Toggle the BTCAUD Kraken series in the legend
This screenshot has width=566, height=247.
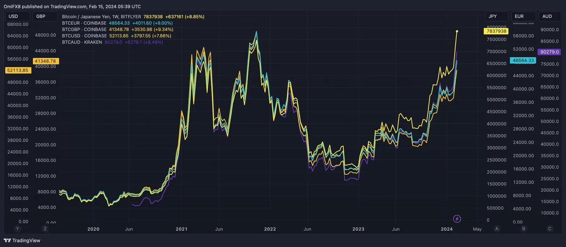[82, 42]
